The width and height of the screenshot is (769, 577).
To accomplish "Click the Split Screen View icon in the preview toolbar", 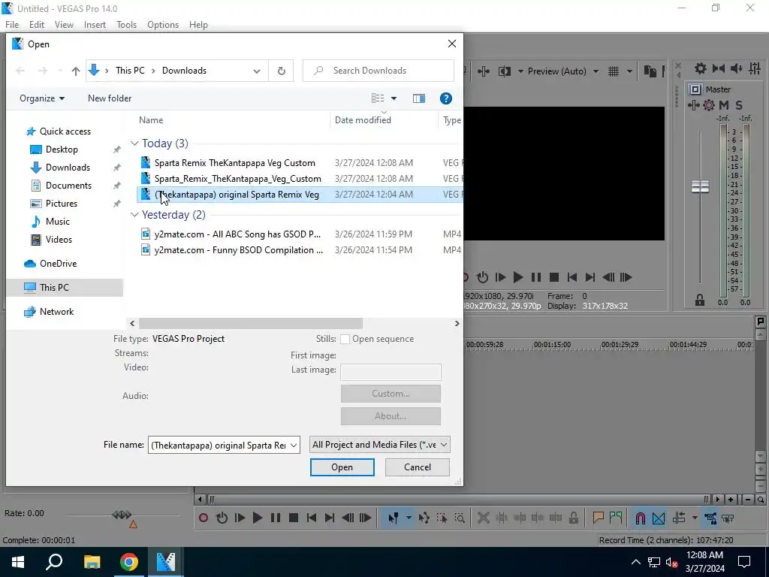I will [504, 71].
